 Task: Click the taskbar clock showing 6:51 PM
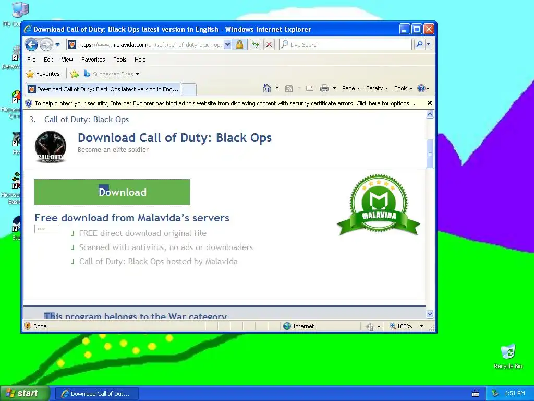[x=515, y=393]
